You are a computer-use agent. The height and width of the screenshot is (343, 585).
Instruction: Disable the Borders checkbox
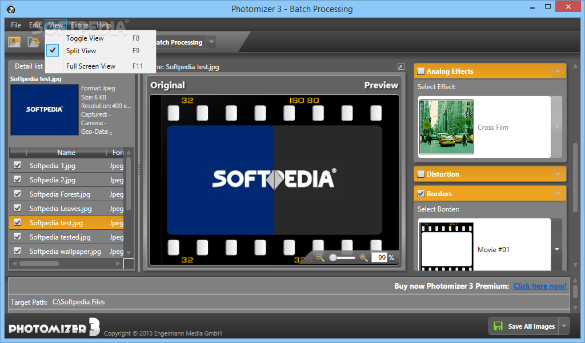tap(421, 194)
